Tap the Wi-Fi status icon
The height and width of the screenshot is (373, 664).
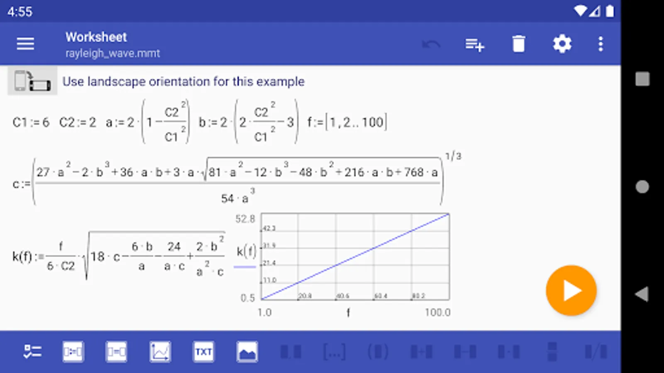click(x=580, y=11)
